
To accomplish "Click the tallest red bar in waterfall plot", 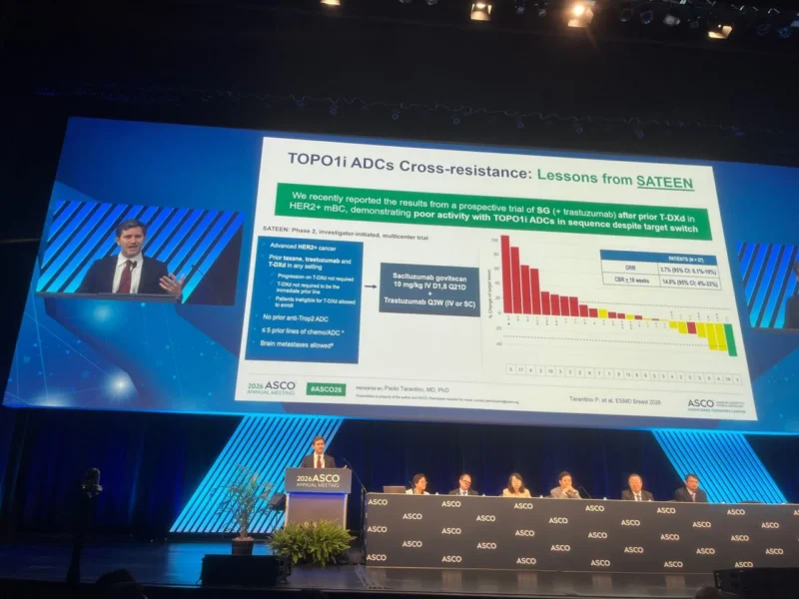I will (505, 274).
